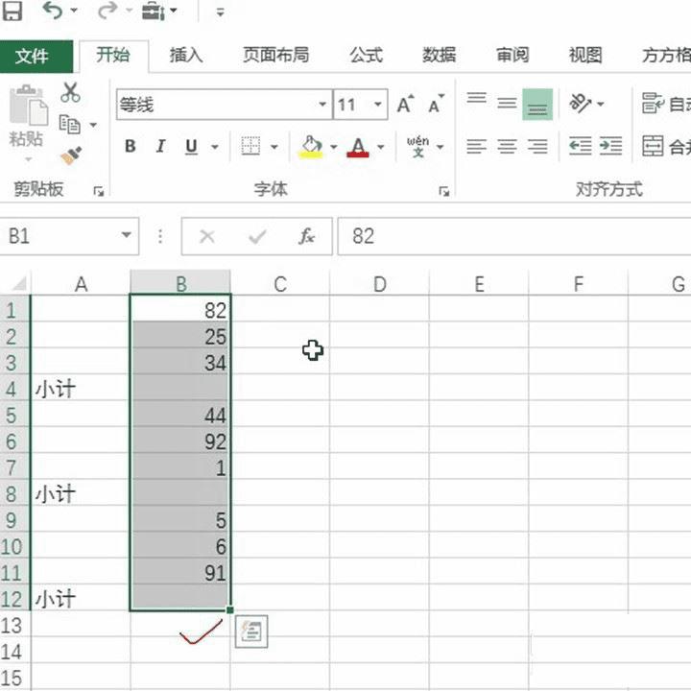
Task: Click cell B6 with value 92
Action: pyautogui.click(x=180, y=441)
